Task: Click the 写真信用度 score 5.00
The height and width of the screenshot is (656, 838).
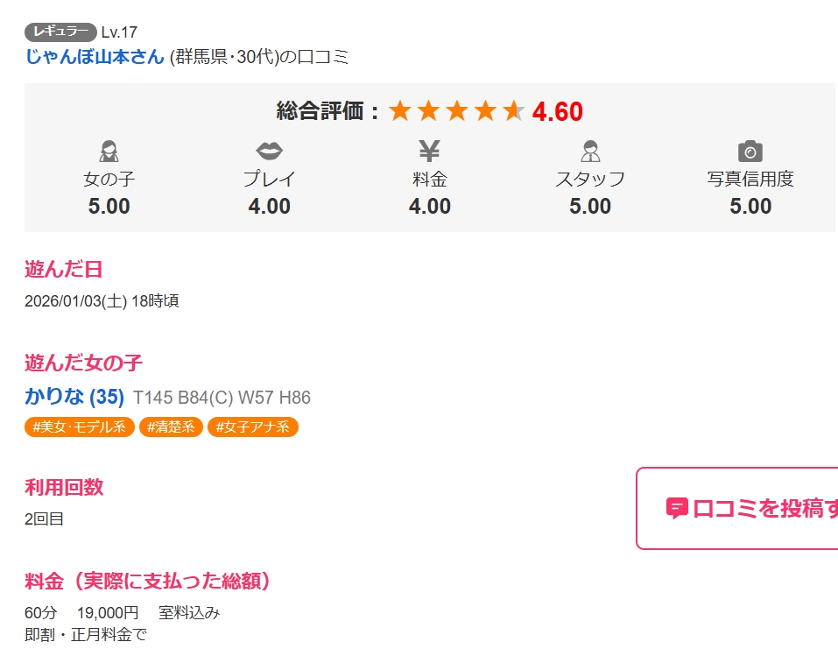Action: point(750,207)
